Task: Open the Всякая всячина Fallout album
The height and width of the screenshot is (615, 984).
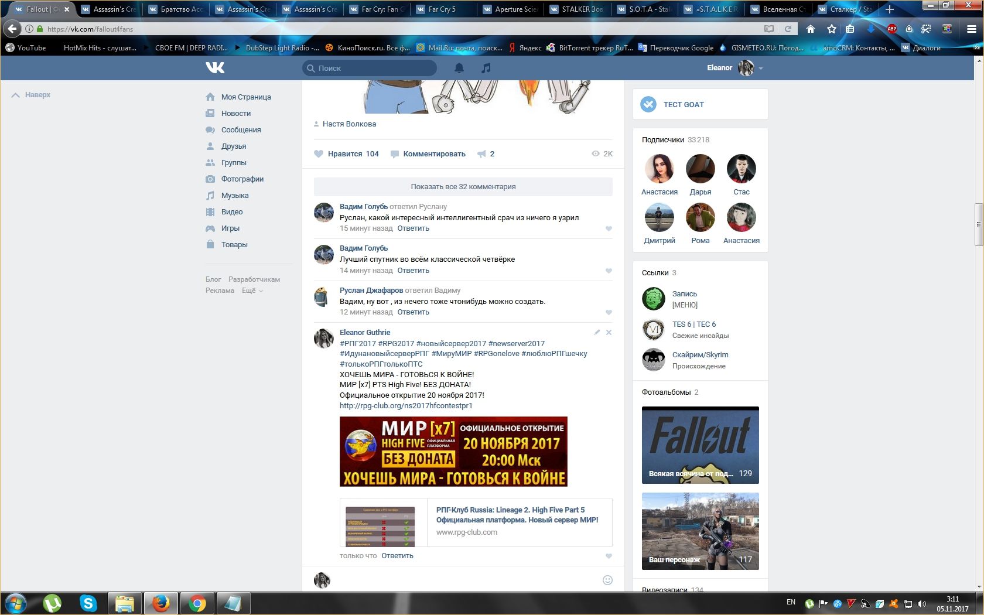Action: pos(701,445)
